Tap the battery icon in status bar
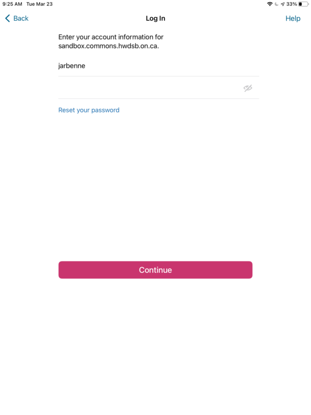 point(303,4)
